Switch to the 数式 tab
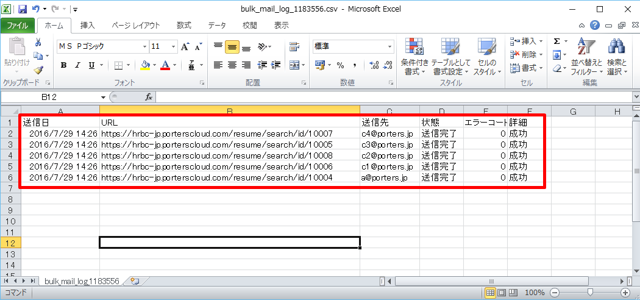640x300 pixels. [x=183, y=26]
